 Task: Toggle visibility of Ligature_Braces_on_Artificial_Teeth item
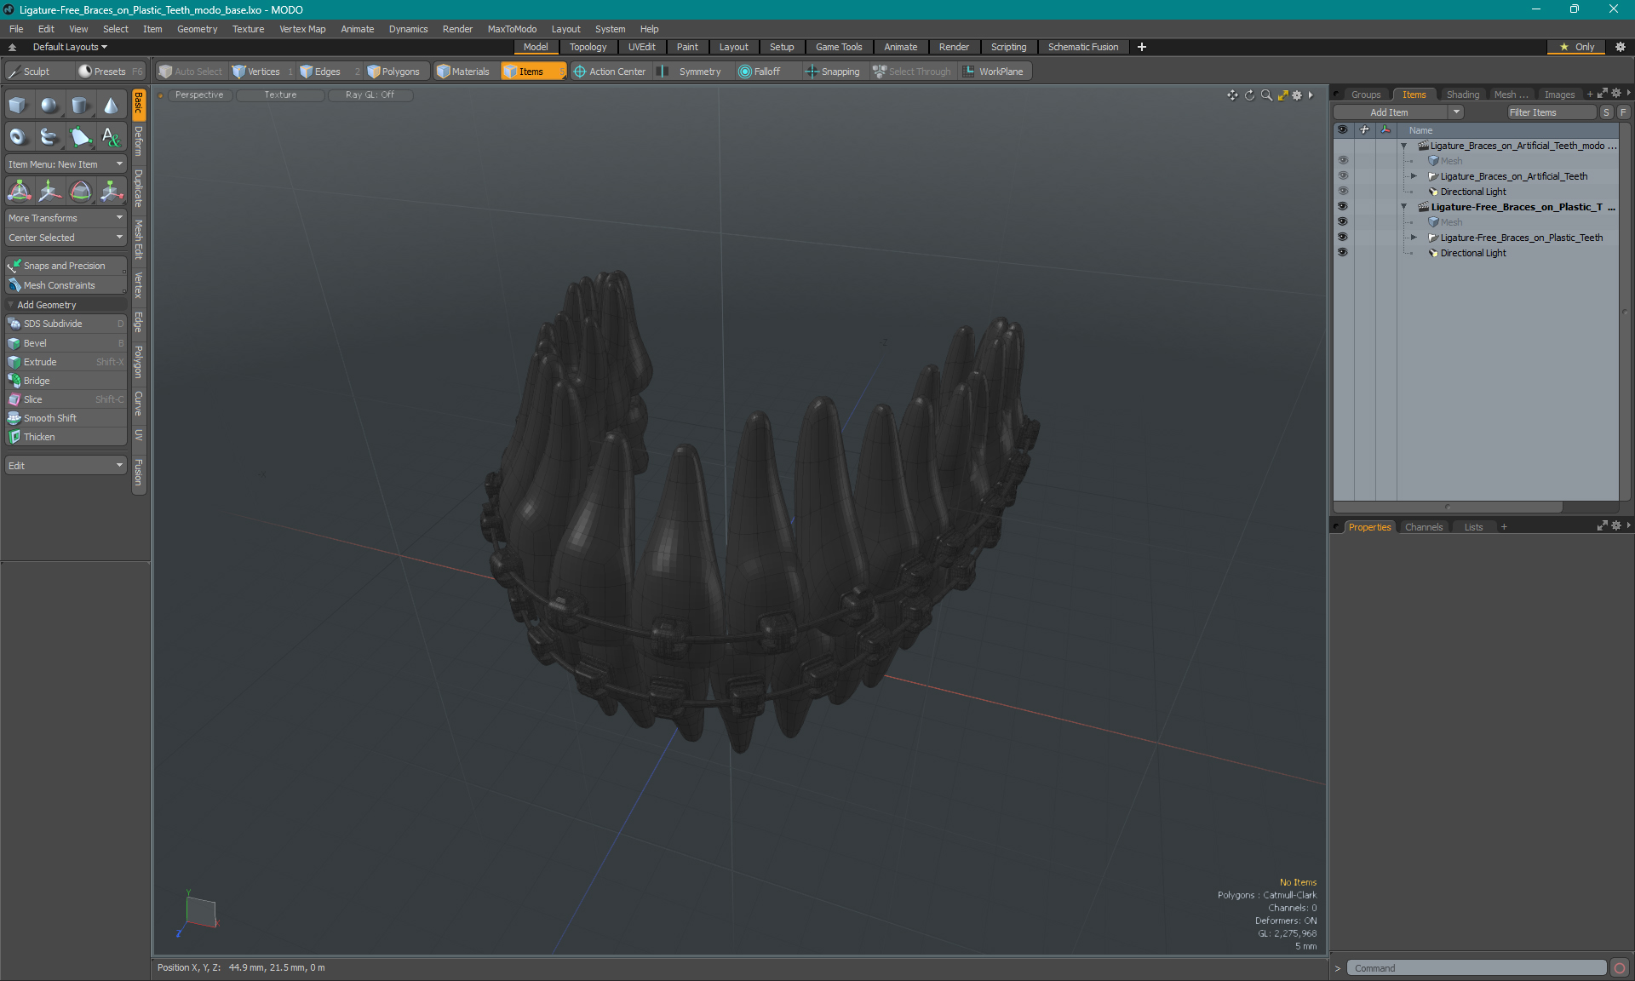click(1342, 176)
